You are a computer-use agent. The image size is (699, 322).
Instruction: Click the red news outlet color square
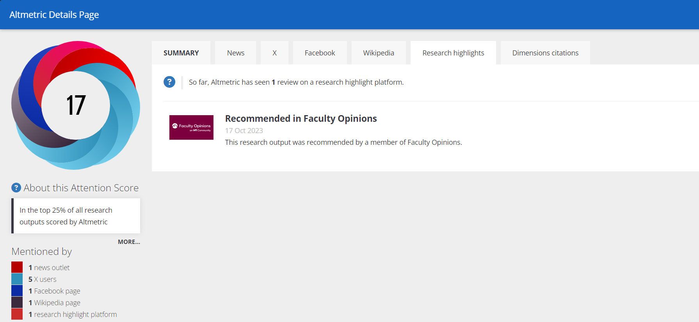click(x=17, y=267)
